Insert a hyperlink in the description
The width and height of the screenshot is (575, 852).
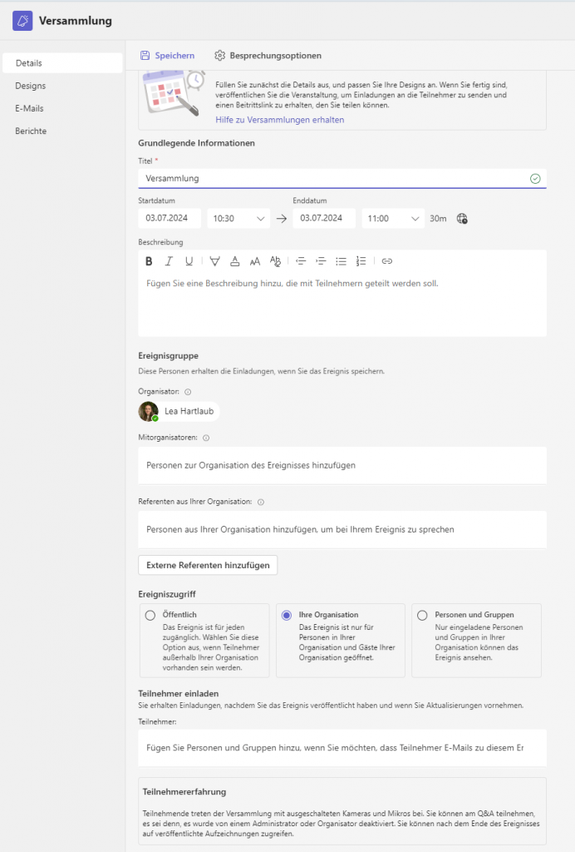click(386, 261)
